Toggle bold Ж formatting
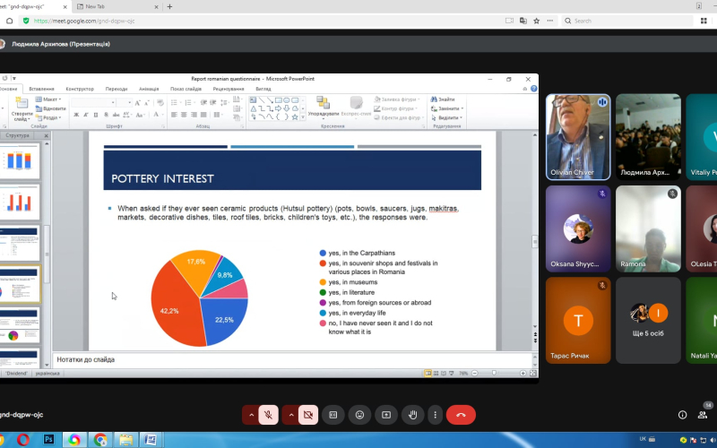 76,115
